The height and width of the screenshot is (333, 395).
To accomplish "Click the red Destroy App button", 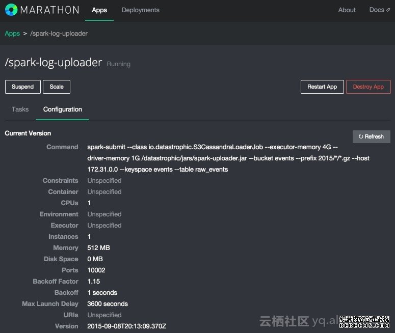I will [x=368, y=87].
